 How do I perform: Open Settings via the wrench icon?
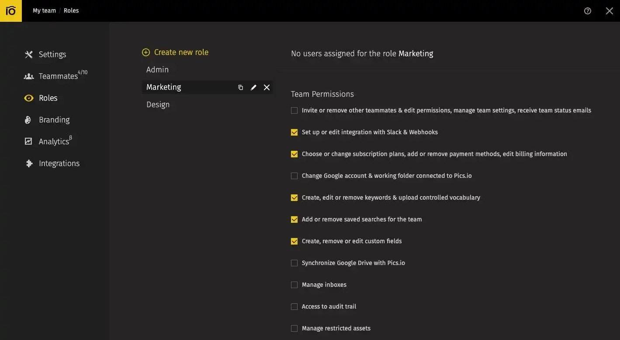pyautogui.click(x=28, y=54)
